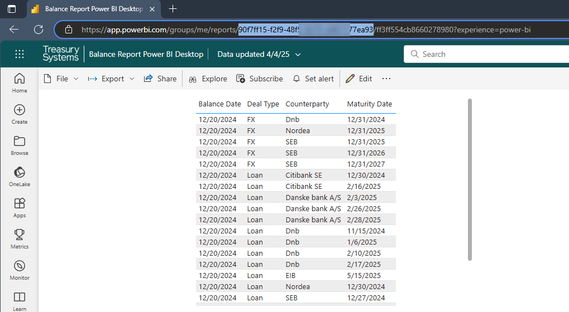Click the maturity date 1/6/2025
569x312 pixels.
click(x=362, y=242)
